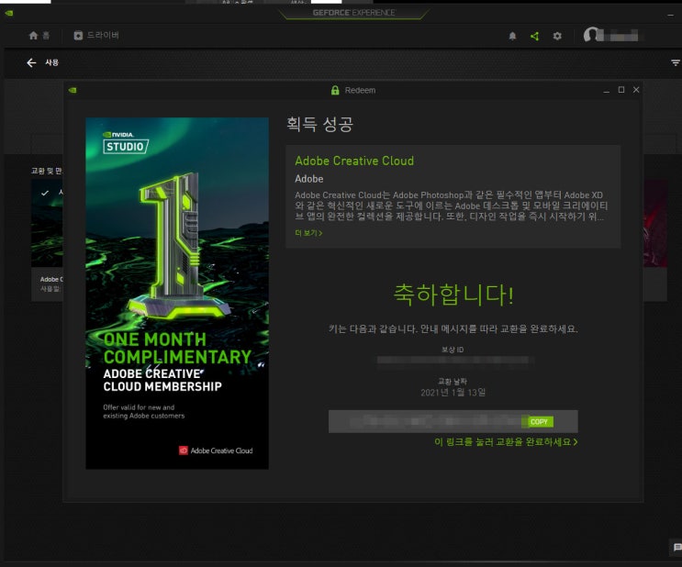
Task: Maximize the Redeem window
Action: click(621, 90)
